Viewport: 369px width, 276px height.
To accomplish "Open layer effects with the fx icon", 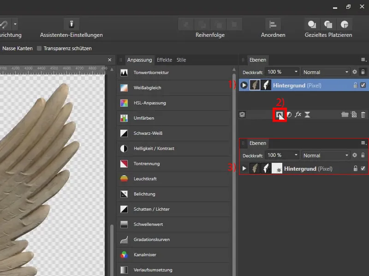I will click(298, 114).
